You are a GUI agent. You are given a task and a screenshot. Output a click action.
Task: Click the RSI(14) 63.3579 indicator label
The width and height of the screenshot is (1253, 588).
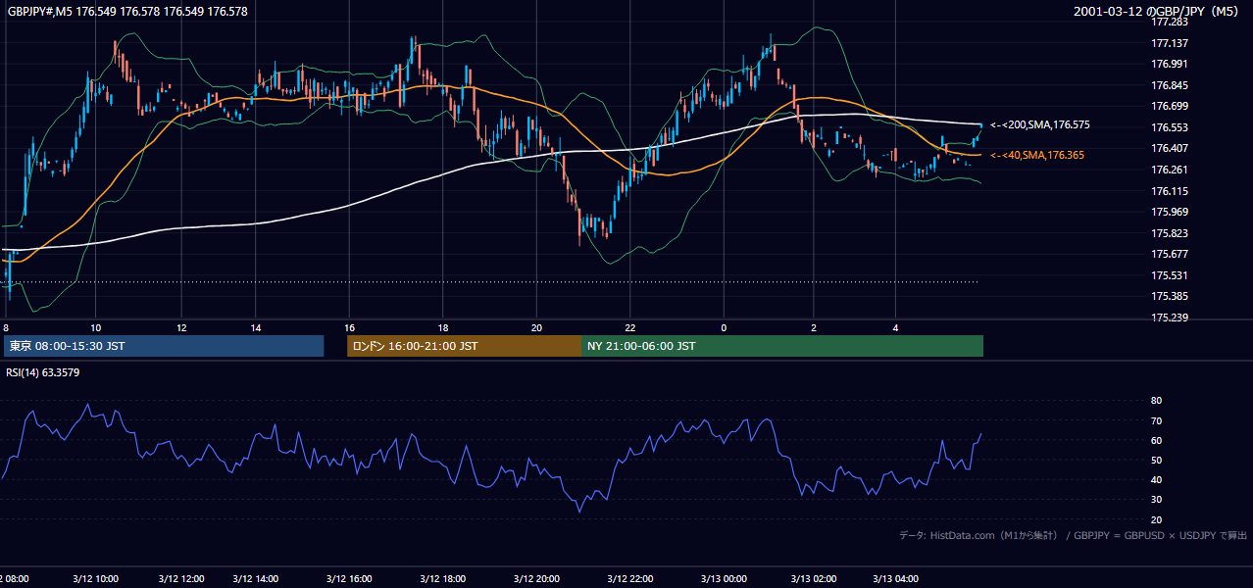click(x=43, y=372)
